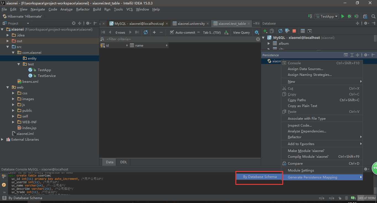Open Search Everywhere magnifier icon
This screenshot has height=203, width=377.
tap(373, 16)
